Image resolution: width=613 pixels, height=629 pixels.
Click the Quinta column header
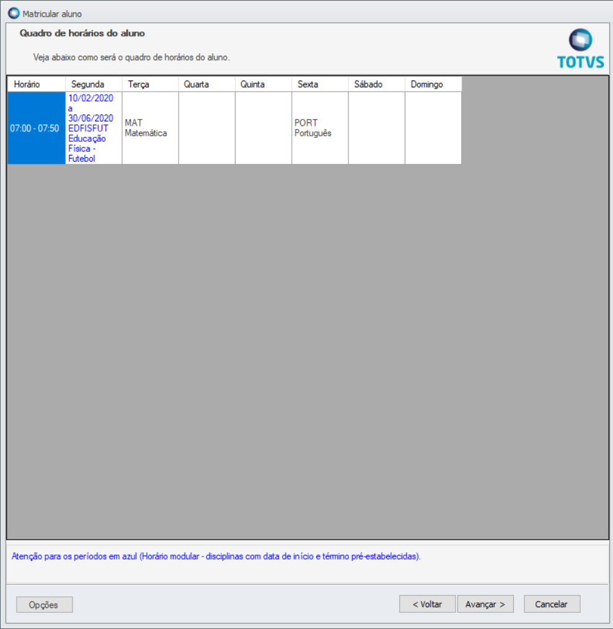263,84
